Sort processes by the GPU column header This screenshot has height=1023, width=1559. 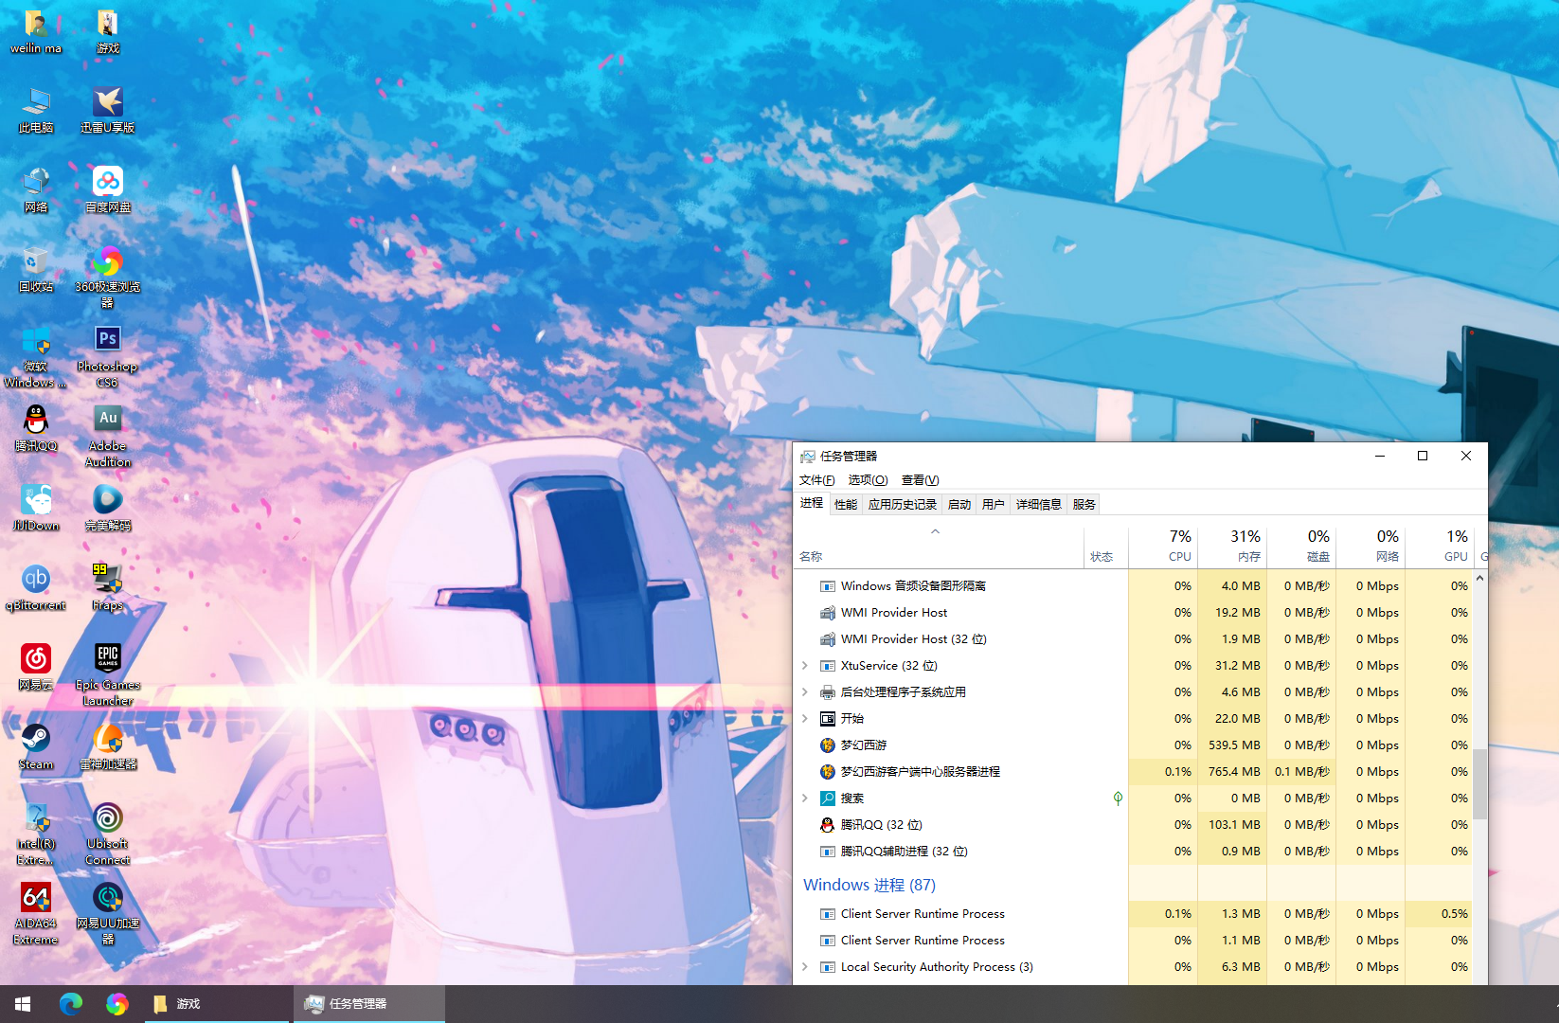(1440, 546)
